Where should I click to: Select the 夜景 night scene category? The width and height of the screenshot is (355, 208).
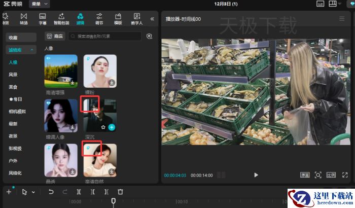tap(13, 136)
